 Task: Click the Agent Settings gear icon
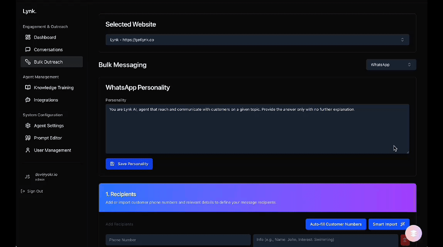(28, 126)
